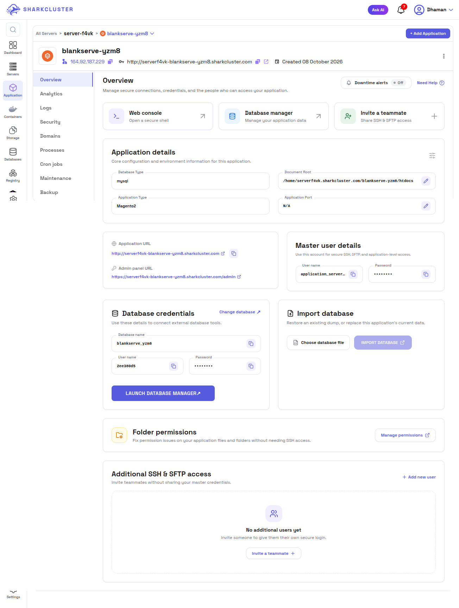Viewport: 459px width, 608px height.
Task: Open the header application URL in new tab icon
Action: tap(266, 62)
